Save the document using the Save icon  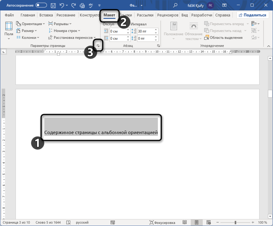pos(53,6)
